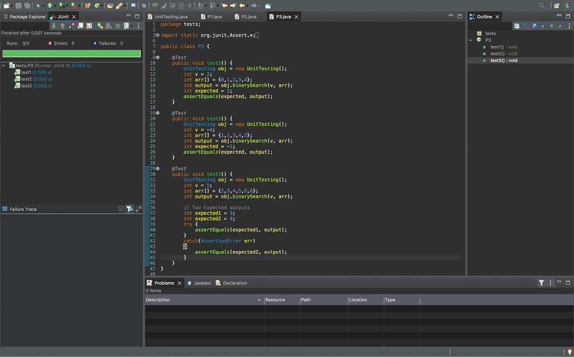Viewport: 574px width, 357px height.
Task: Toggle Outline Hide Non-Public Members
Action: [552, 26]
